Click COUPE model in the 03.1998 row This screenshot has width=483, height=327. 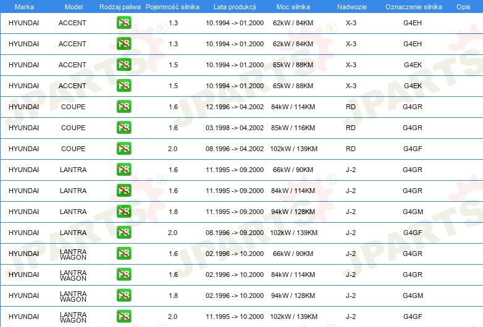(x=73, y=128)
